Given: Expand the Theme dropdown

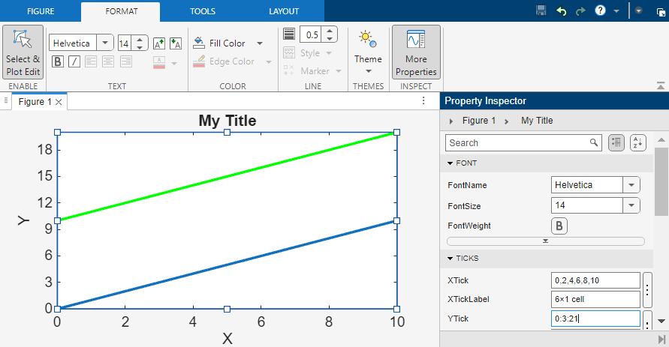Looking at the screenshot, I should 368,72.
